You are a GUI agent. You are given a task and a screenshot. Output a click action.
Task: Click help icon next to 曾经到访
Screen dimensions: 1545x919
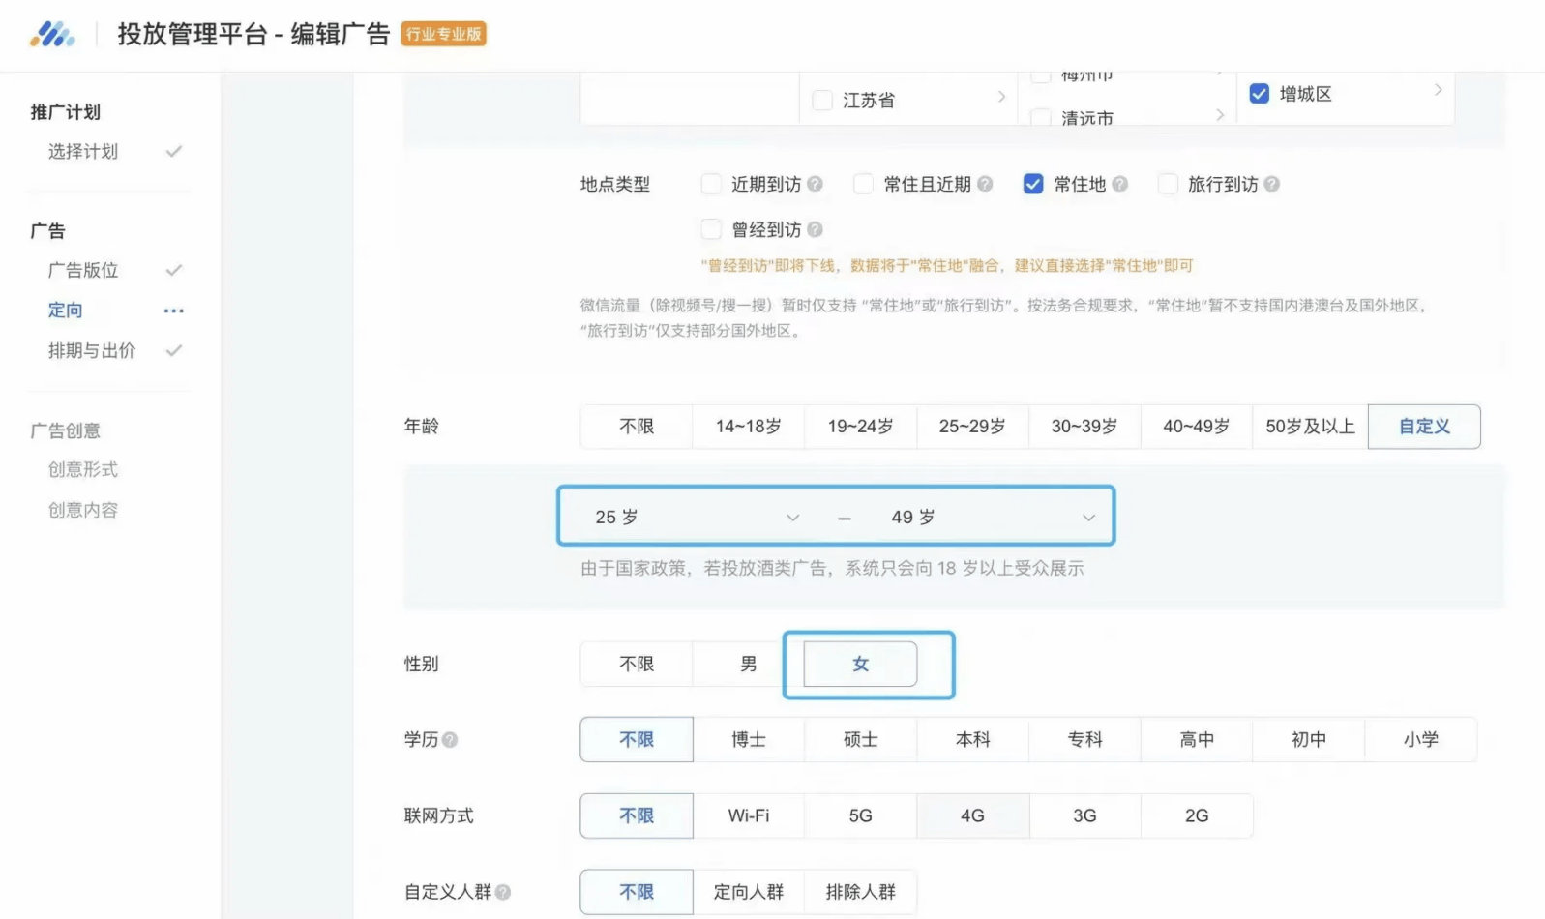(x=816, y=229)
